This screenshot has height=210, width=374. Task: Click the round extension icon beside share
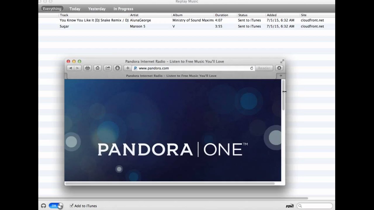pos(117,68)
